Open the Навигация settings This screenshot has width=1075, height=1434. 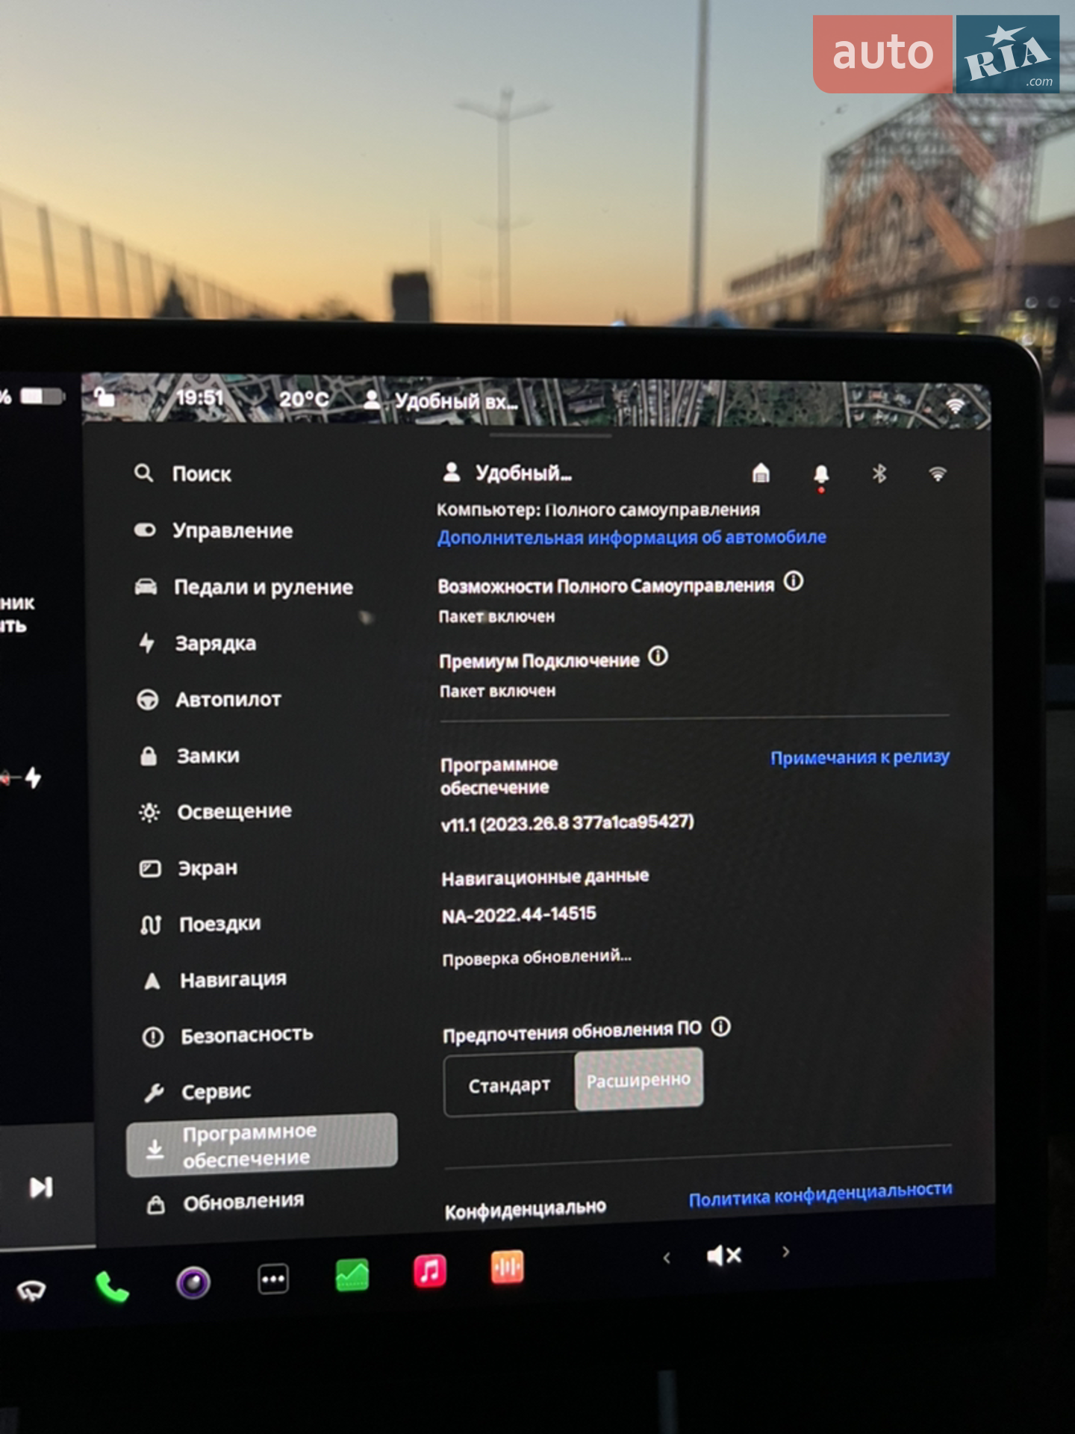214,980
